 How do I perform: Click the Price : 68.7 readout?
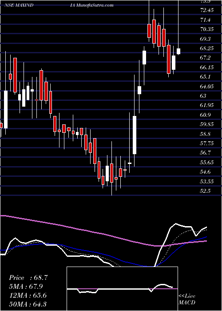point(28,278)
